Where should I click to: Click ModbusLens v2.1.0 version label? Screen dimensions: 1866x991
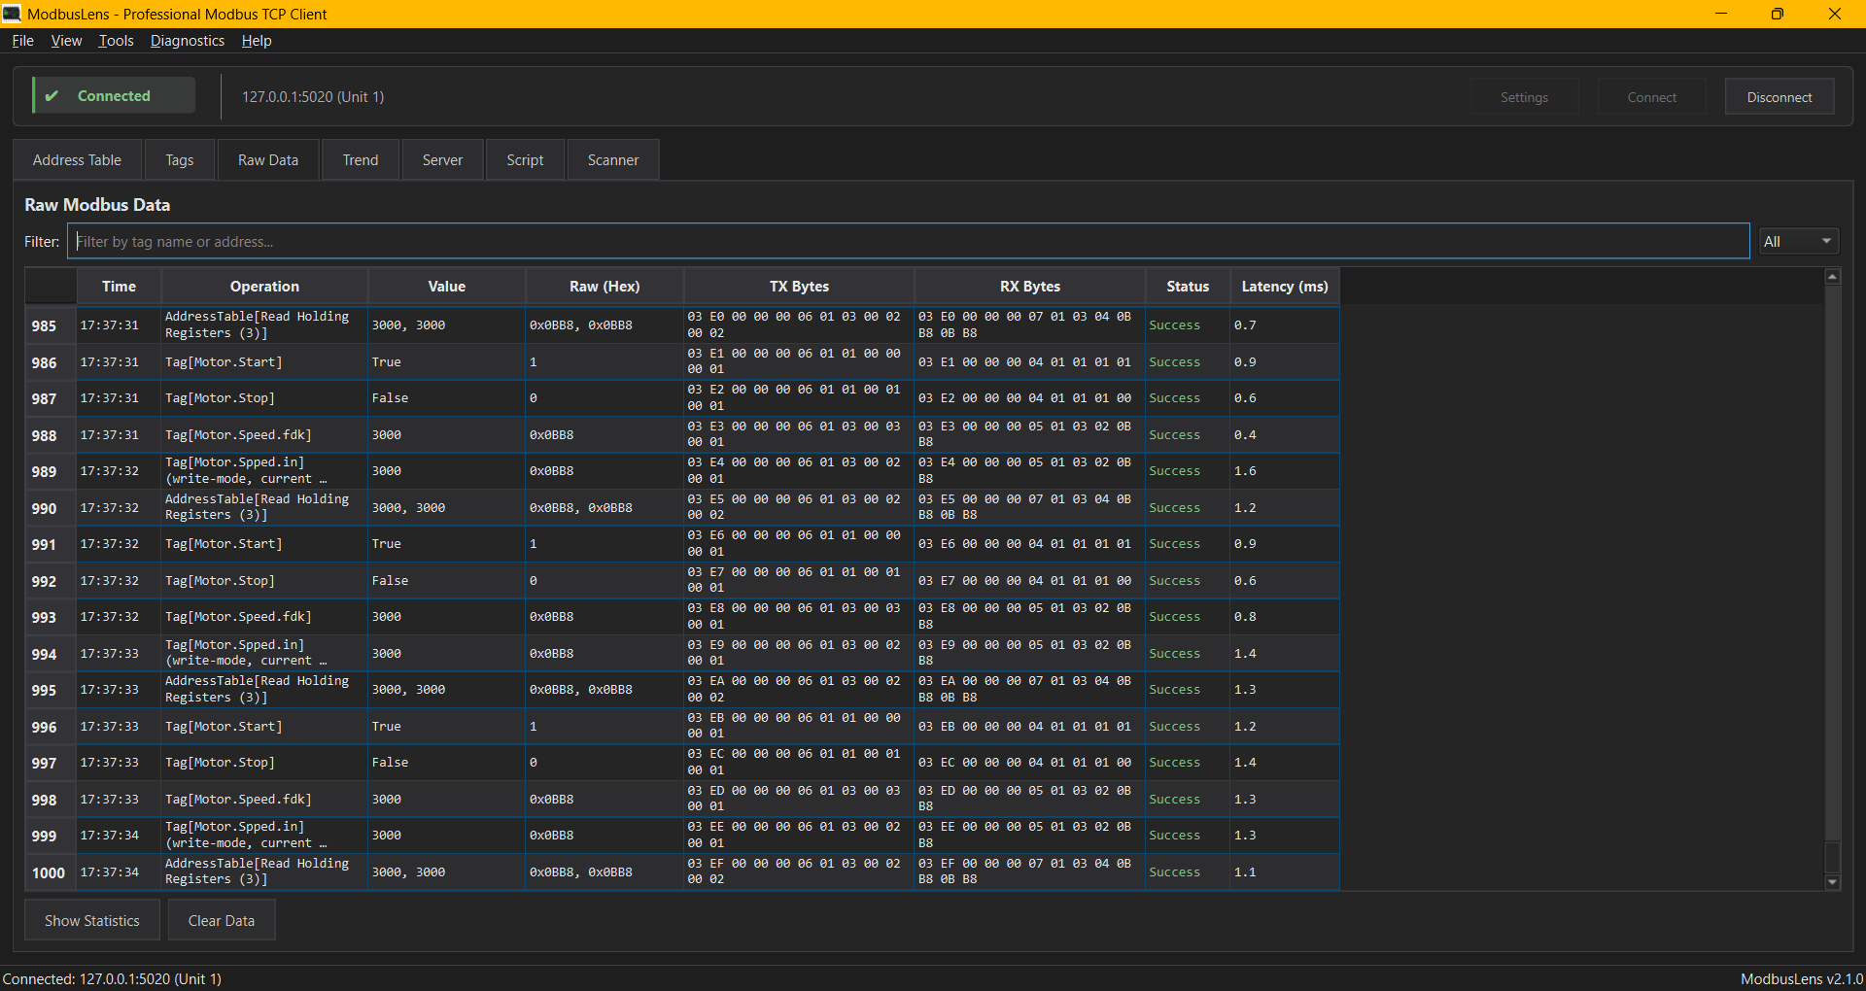[1801, 978]
